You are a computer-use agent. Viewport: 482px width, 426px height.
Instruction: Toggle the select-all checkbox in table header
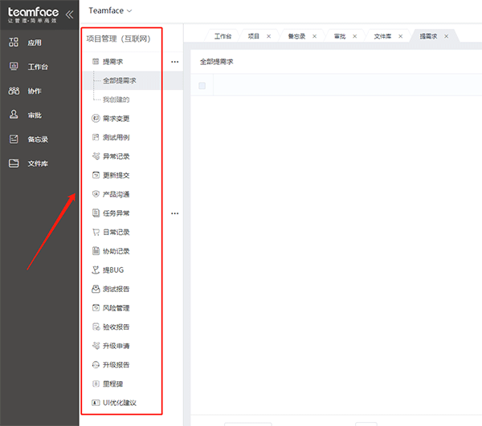tap(202, 86)
